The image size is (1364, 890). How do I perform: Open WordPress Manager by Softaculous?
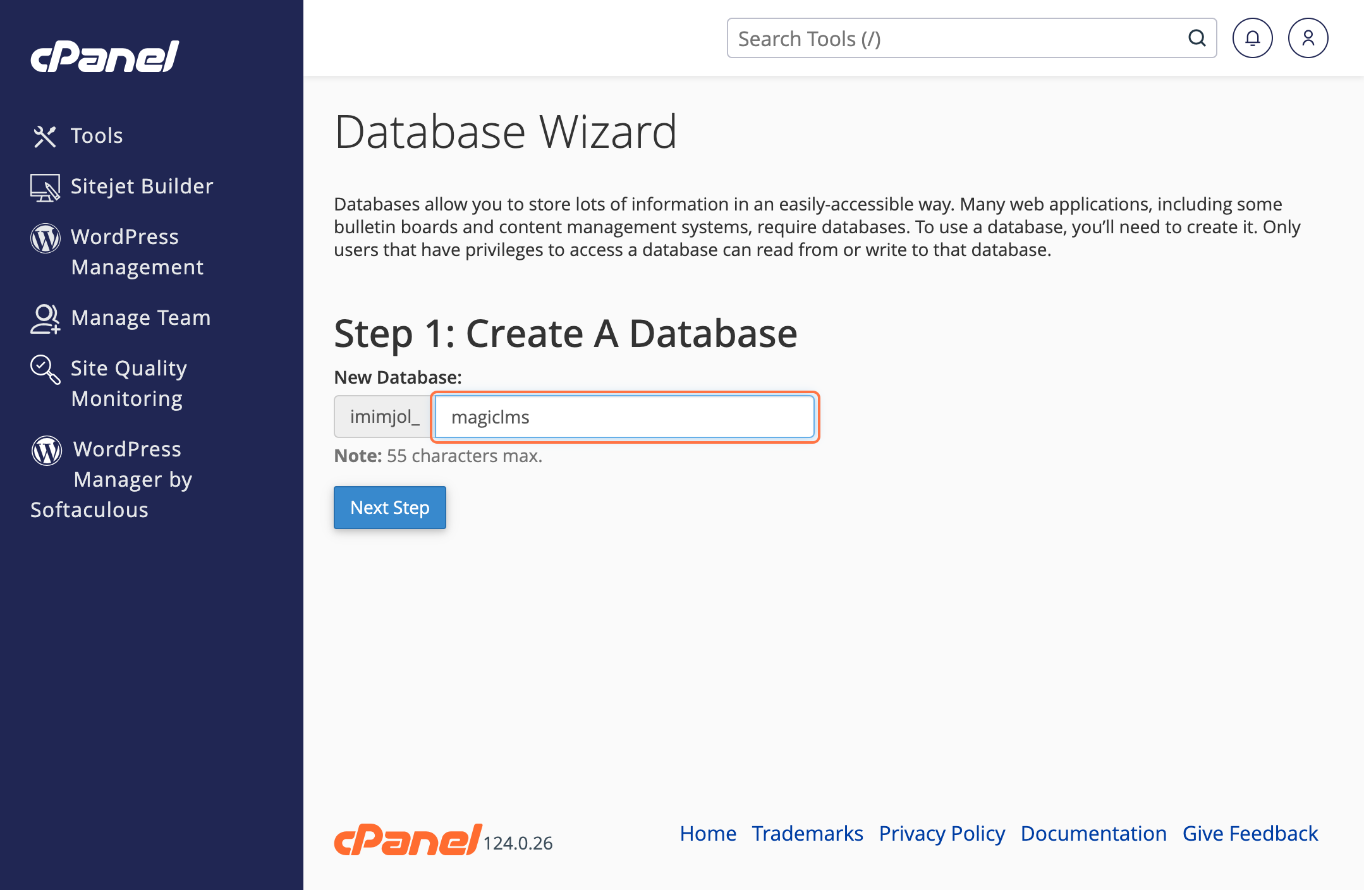pyautogui.click(x=111, y=479)
